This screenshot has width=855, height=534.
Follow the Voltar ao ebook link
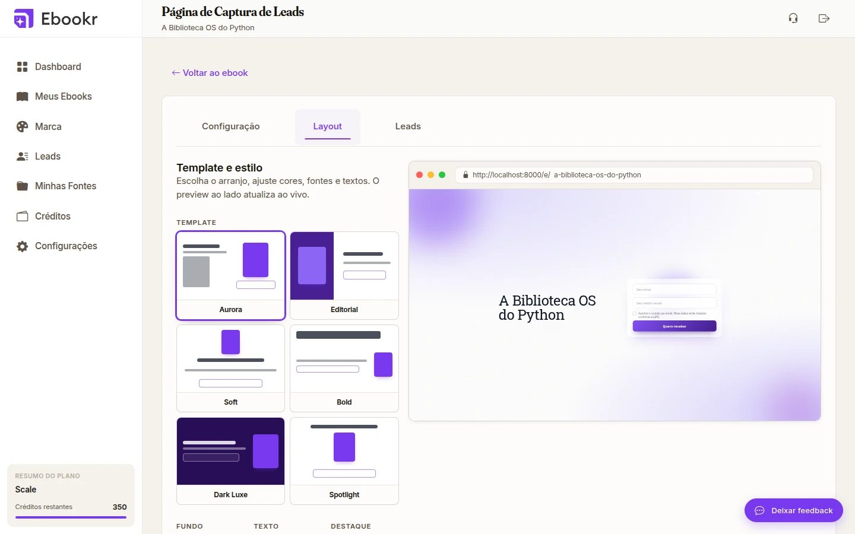(210, 73)
